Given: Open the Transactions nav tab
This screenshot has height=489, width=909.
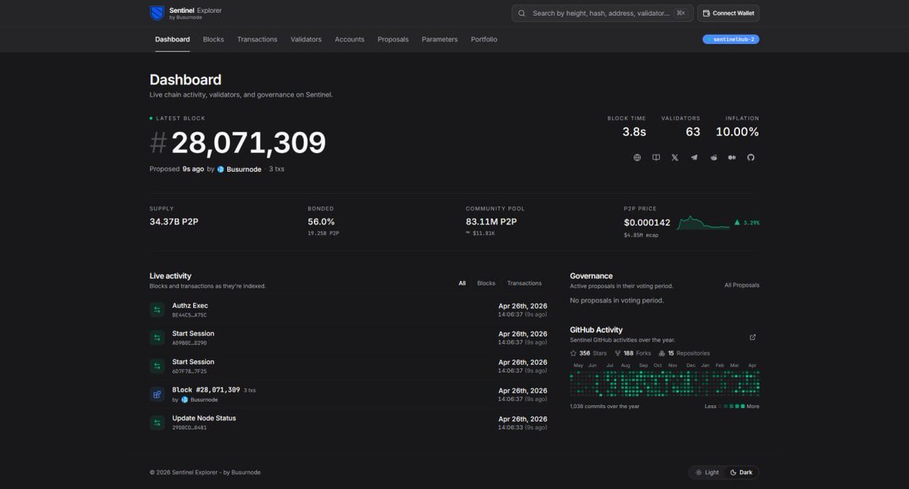Looking at the screenshot, I should pos(257,39).
